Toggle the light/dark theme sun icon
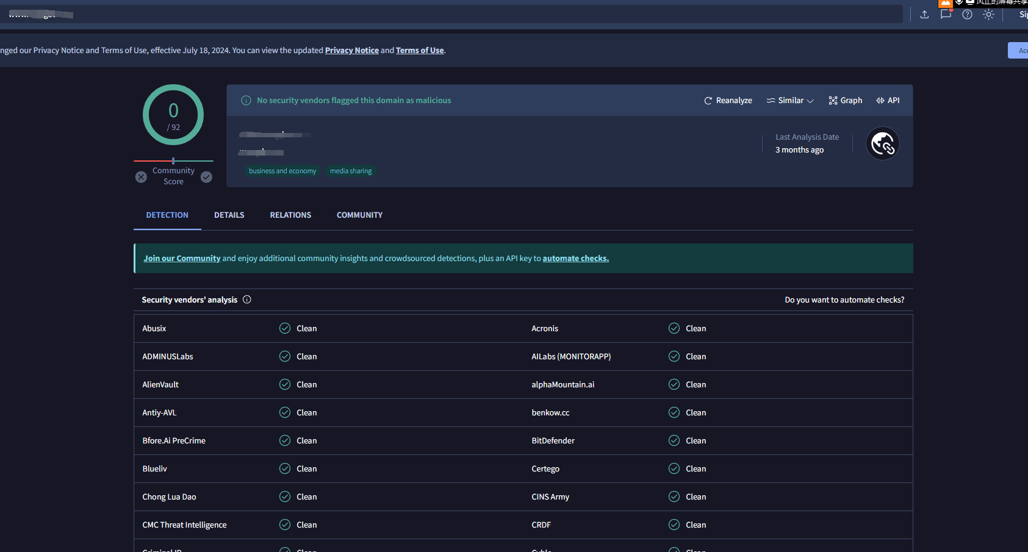Viewport: 1028px width, 552px height. click(988, 15)
